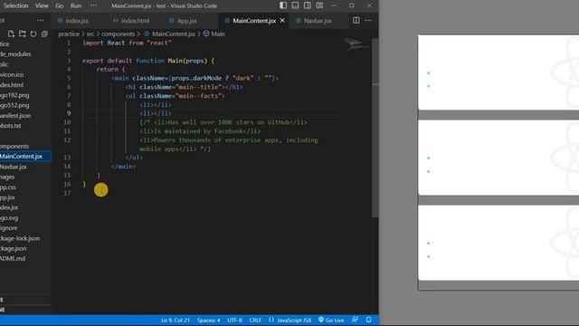The height and width of the screenshot is (326, 579).
Task: Open Customize Layout icon in title bar
Action: (x=319, y=5)
